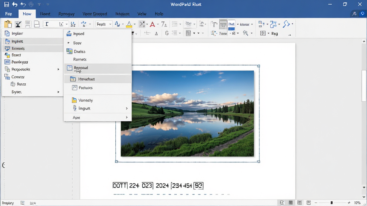Click the icon directly left of the T icon
The image size is (367, 206).
tap(201, 24)
